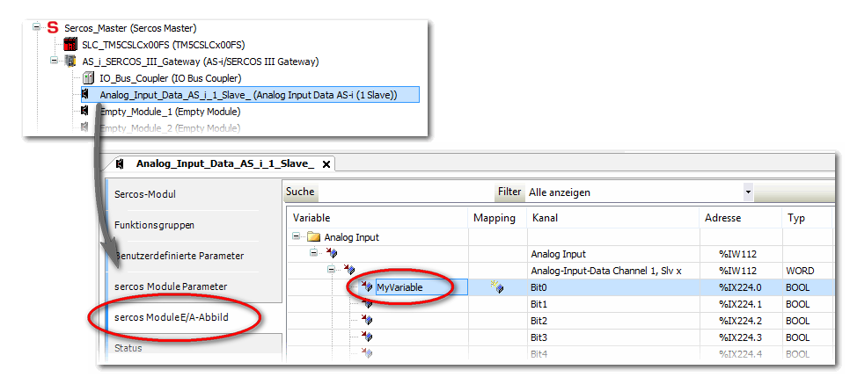This screenshot has height=377, width=850.
Task: Click the input variable icon of Analog Input row
Action: coord(331,253)
